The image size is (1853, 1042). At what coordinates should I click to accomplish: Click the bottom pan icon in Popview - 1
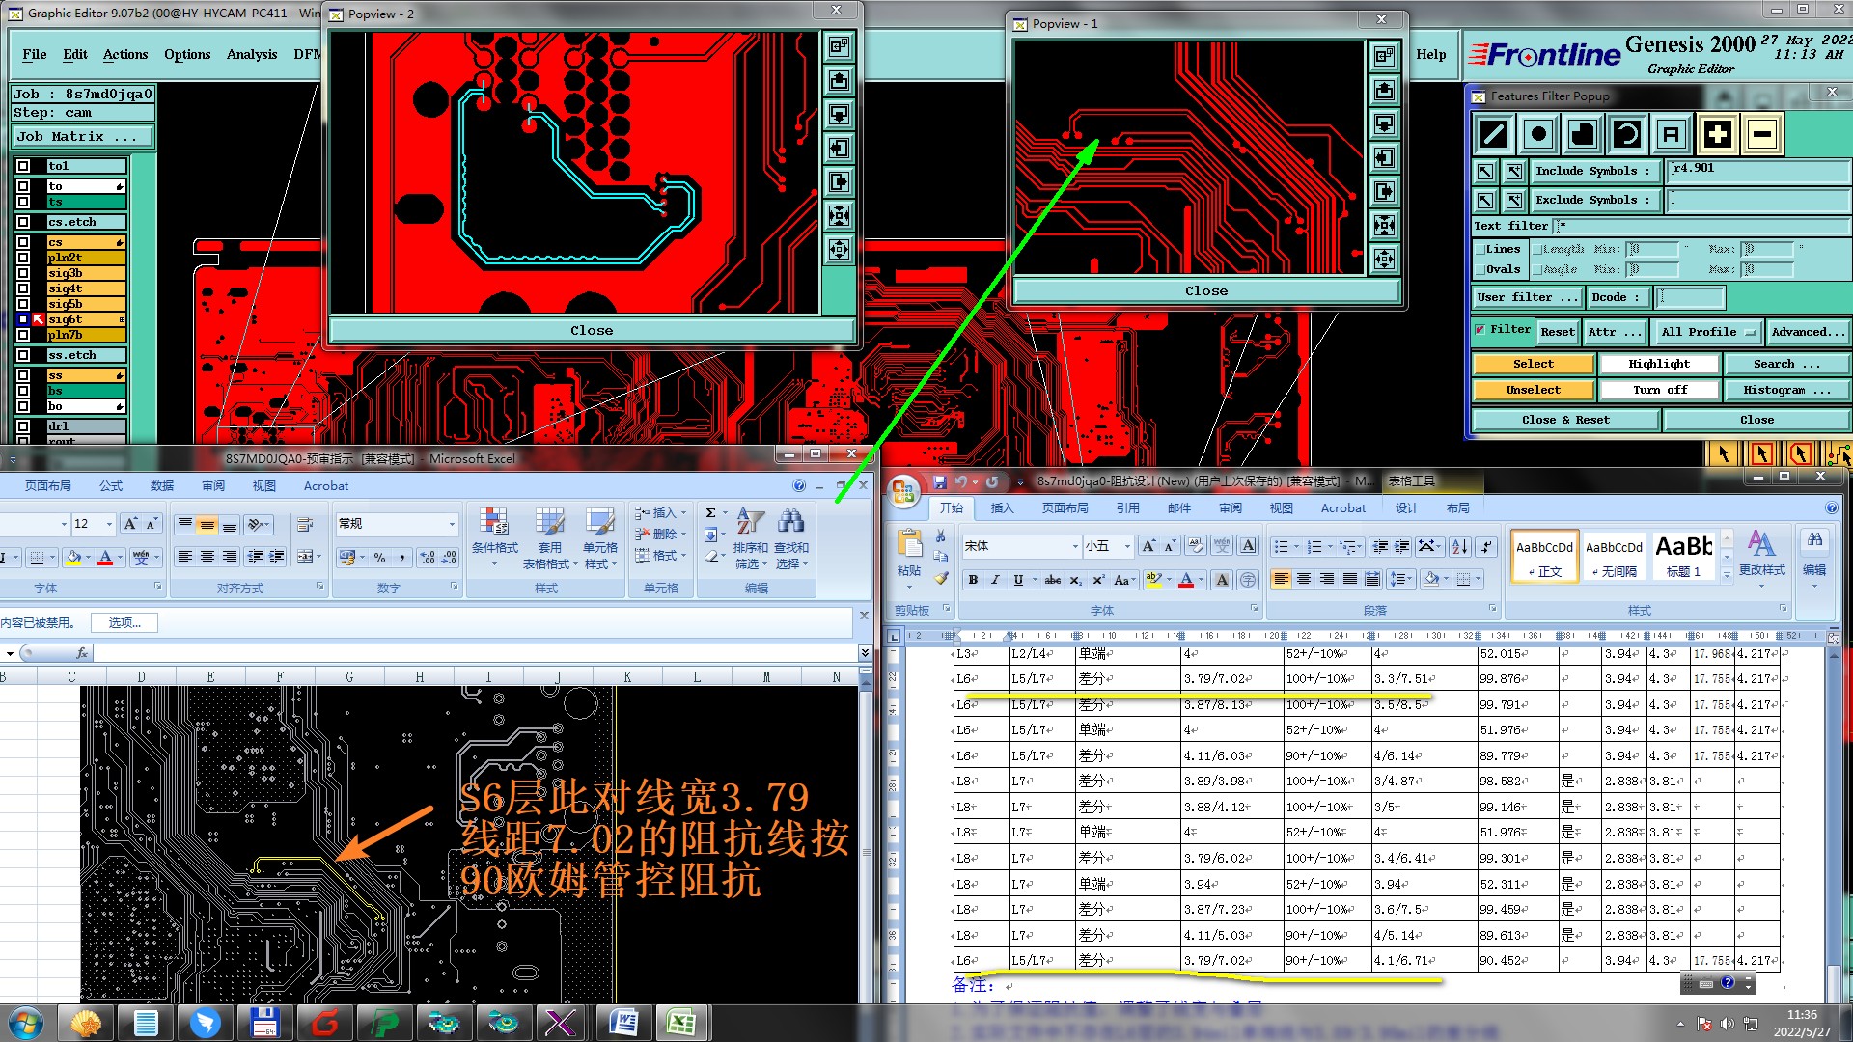point(1384,259)
